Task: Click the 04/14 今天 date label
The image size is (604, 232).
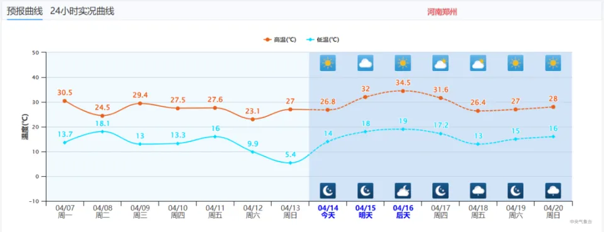Action: tap(328, 212)
